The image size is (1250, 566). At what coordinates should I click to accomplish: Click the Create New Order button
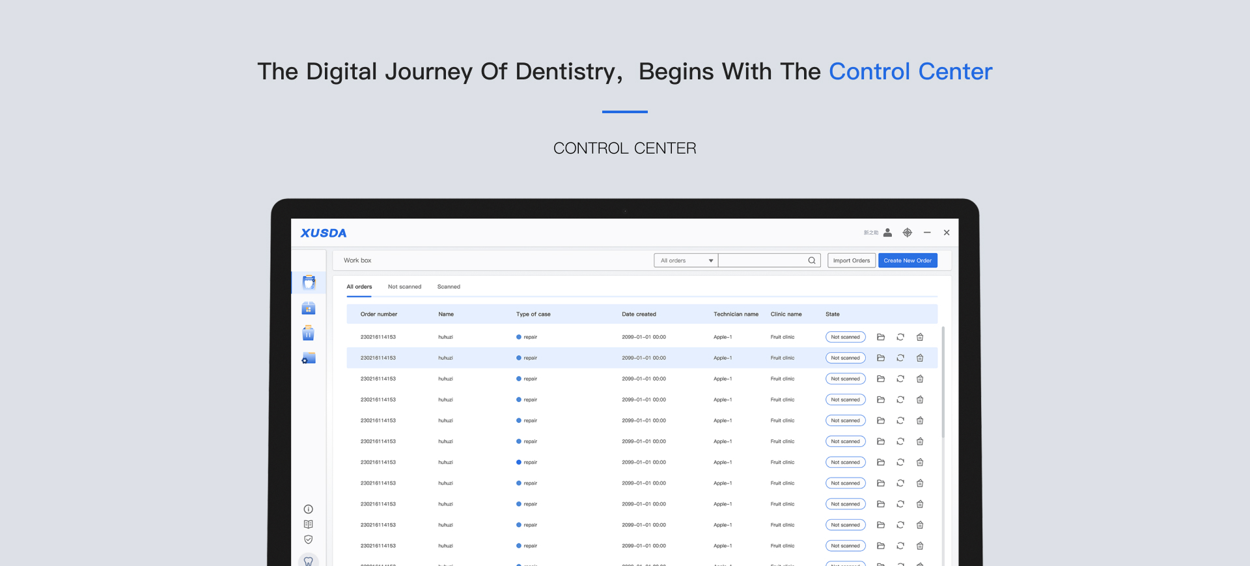tap(908, 260)
